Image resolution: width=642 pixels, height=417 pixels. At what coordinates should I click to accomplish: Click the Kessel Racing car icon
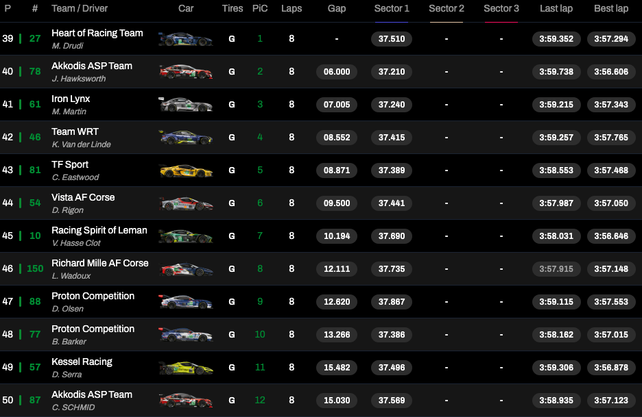point(186,368)
